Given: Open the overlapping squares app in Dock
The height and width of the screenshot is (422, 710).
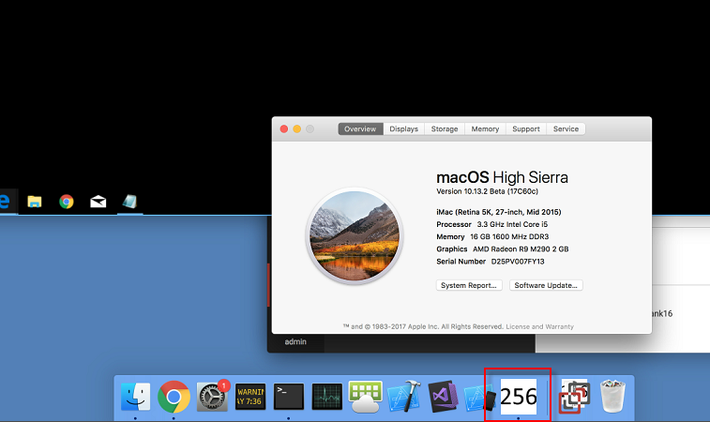Looking at the screenshot, I should coord(574,397).
